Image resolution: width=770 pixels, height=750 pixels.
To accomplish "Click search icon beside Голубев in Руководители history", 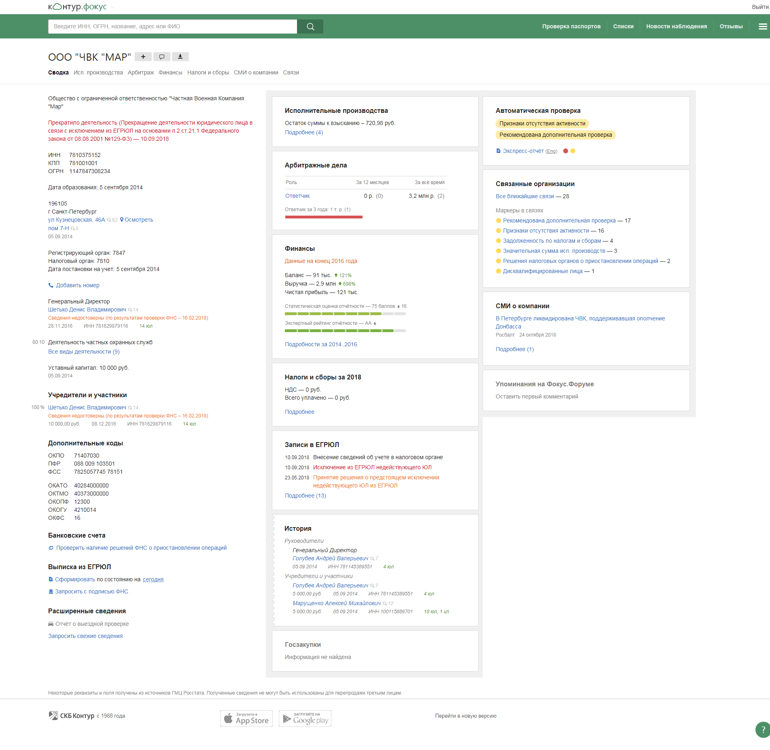I will pos(372,559).
